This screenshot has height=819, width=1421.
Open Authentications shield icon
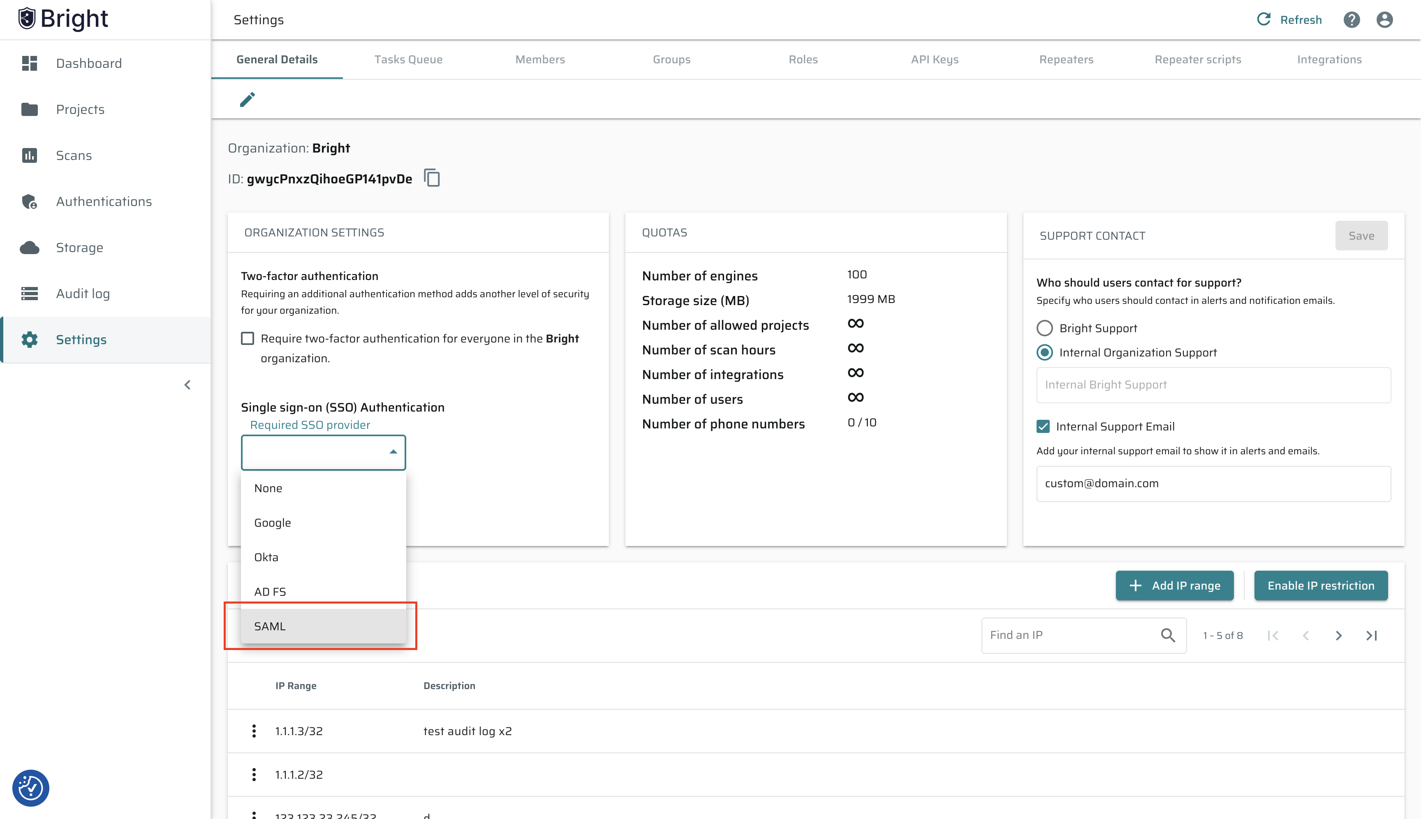(x=29, y=201)
